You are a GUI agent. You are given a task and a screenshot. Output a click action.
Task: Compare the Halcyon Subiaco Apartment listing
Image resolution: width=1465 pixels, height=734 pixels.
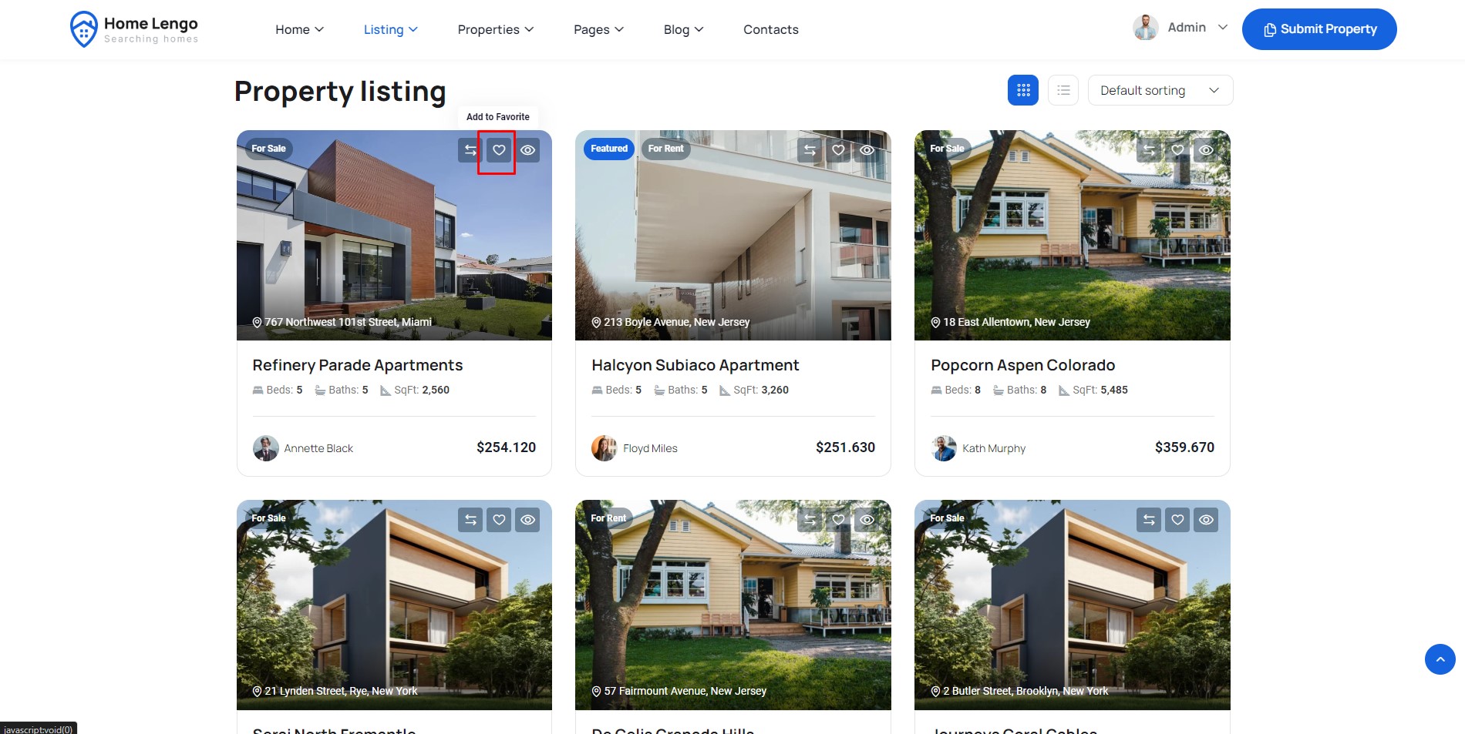[x=810, y=150]
